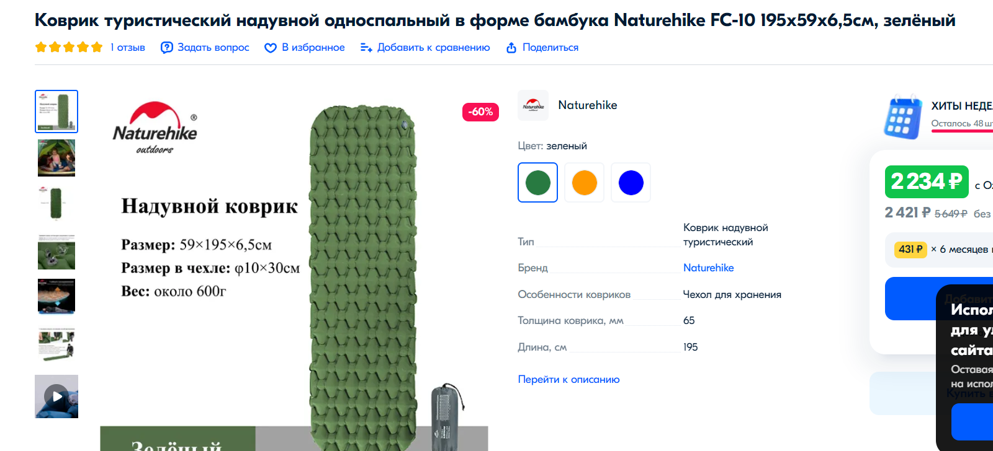Click 'Чехол для хранения' feature value
Image resolution: width=993 pixels, height=451 pixels.
click(732, 294)
